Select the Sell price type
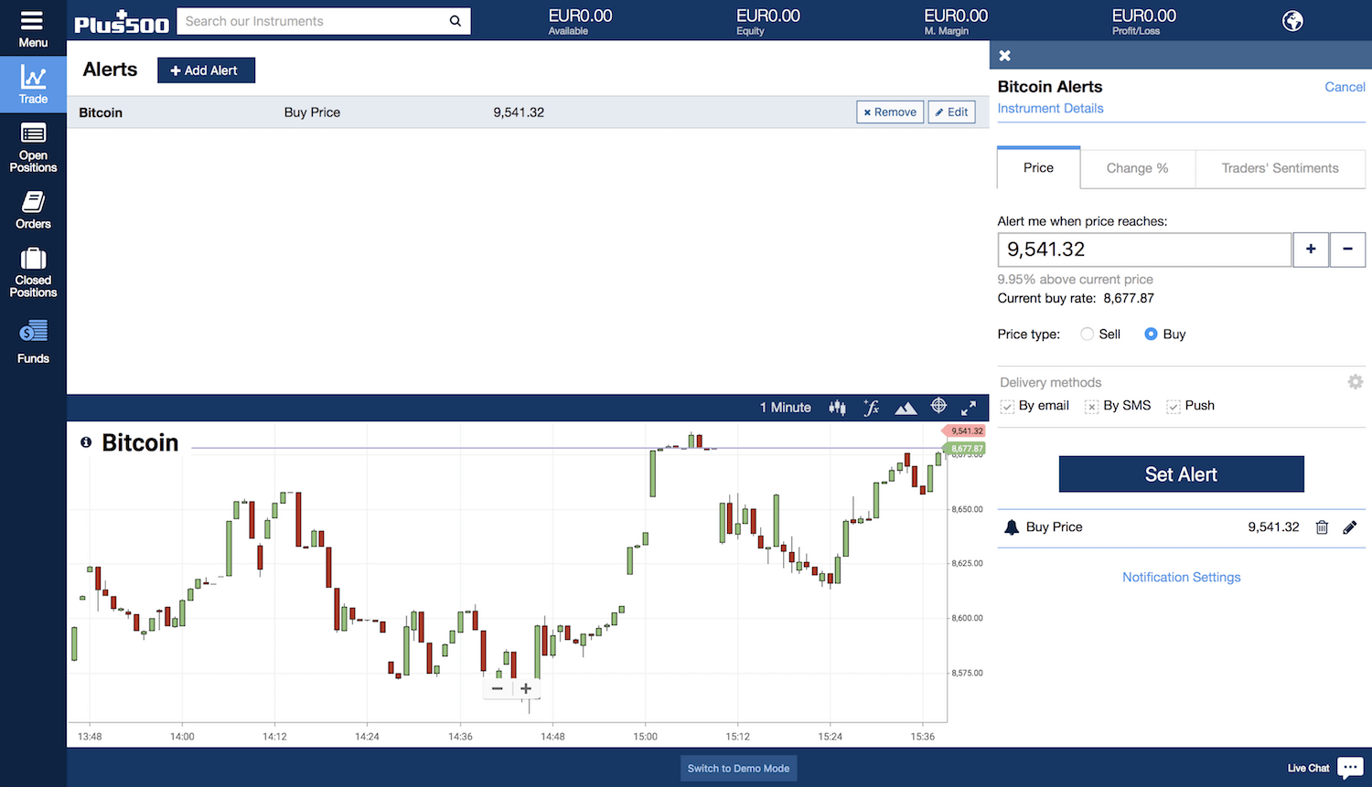This screenshot has width=1372, height=787. 1088,335
